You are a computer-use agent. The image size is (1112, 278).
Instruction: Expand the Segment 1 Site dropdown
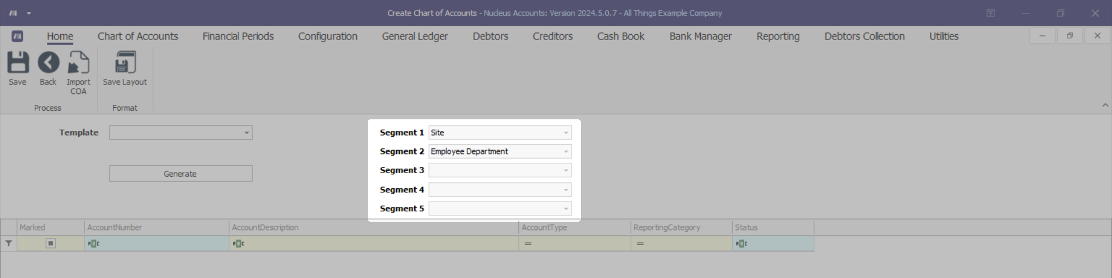[566, 133]
